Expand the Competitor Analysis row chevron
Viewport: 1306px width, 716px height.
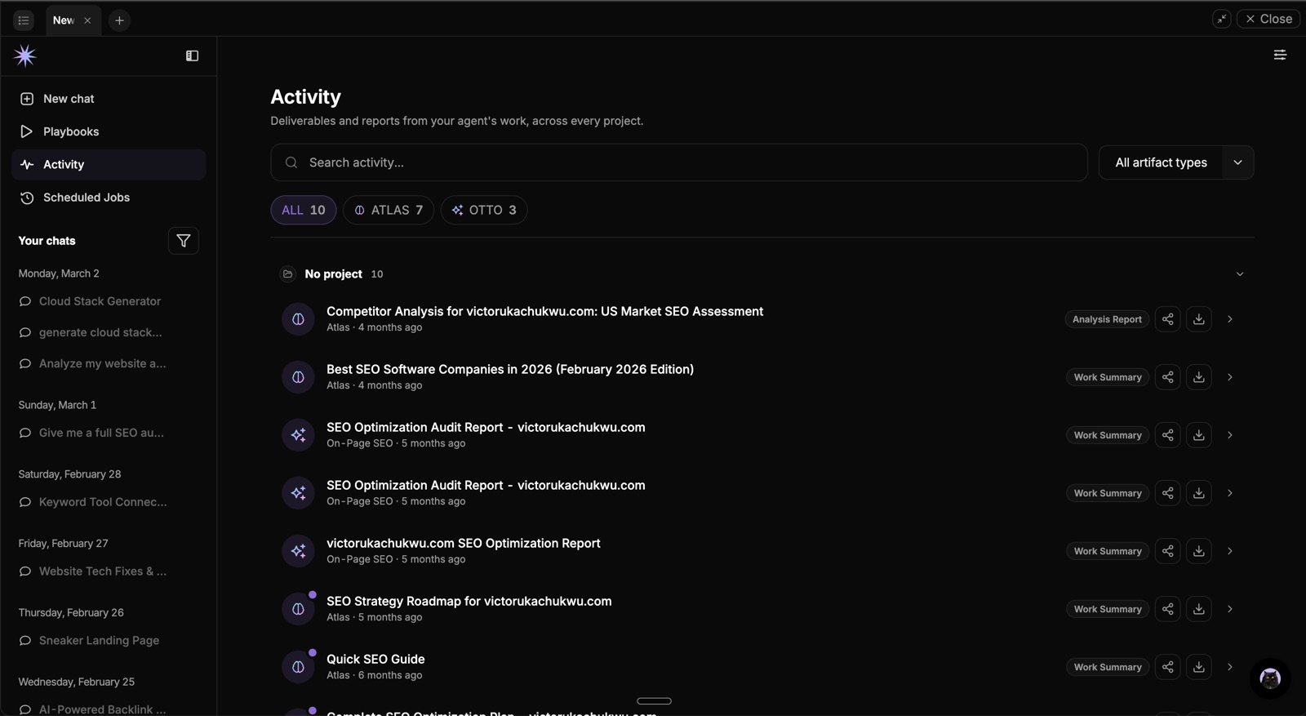pyautogui.click(x=1230, y=319)
